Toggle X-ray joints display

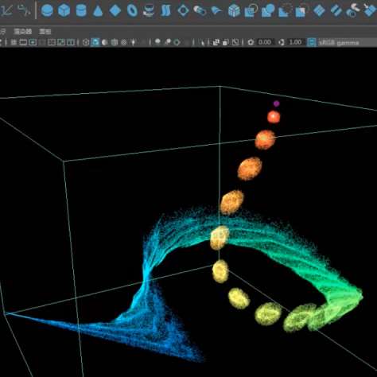click(x=235, y=42)
